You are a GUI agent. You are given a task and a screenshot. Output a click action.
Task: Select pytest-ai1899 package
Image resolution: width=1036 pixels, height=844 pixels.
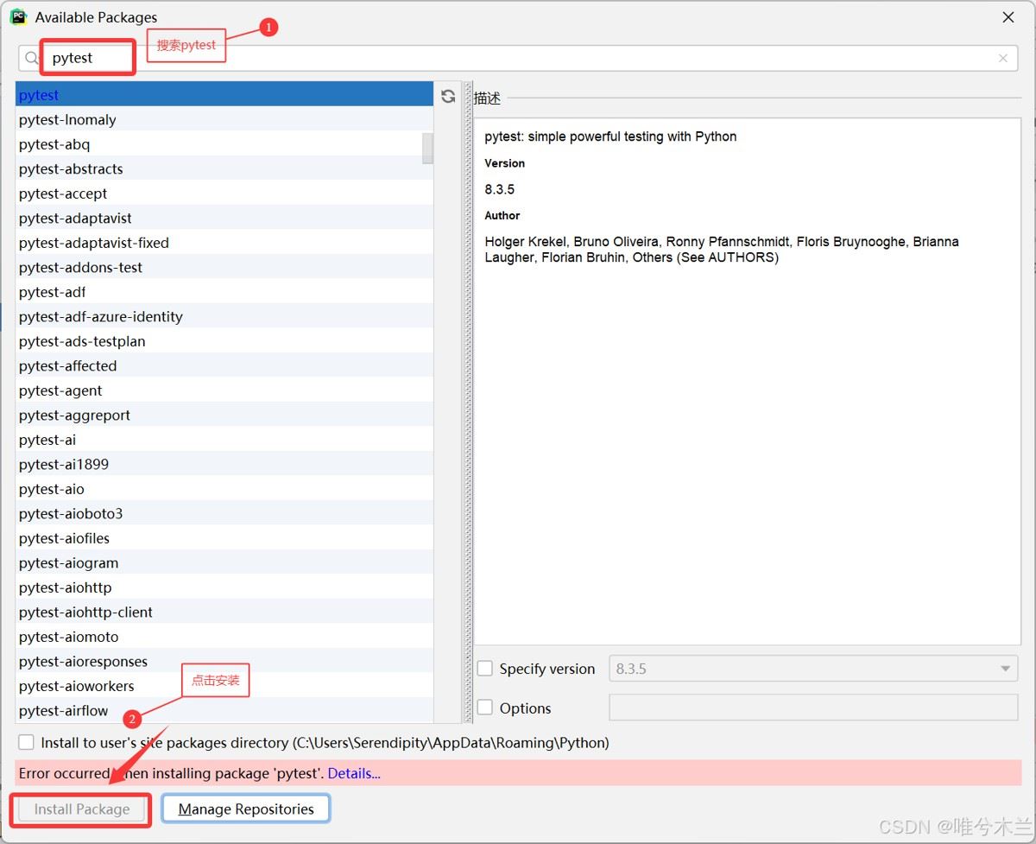(224, 465)
